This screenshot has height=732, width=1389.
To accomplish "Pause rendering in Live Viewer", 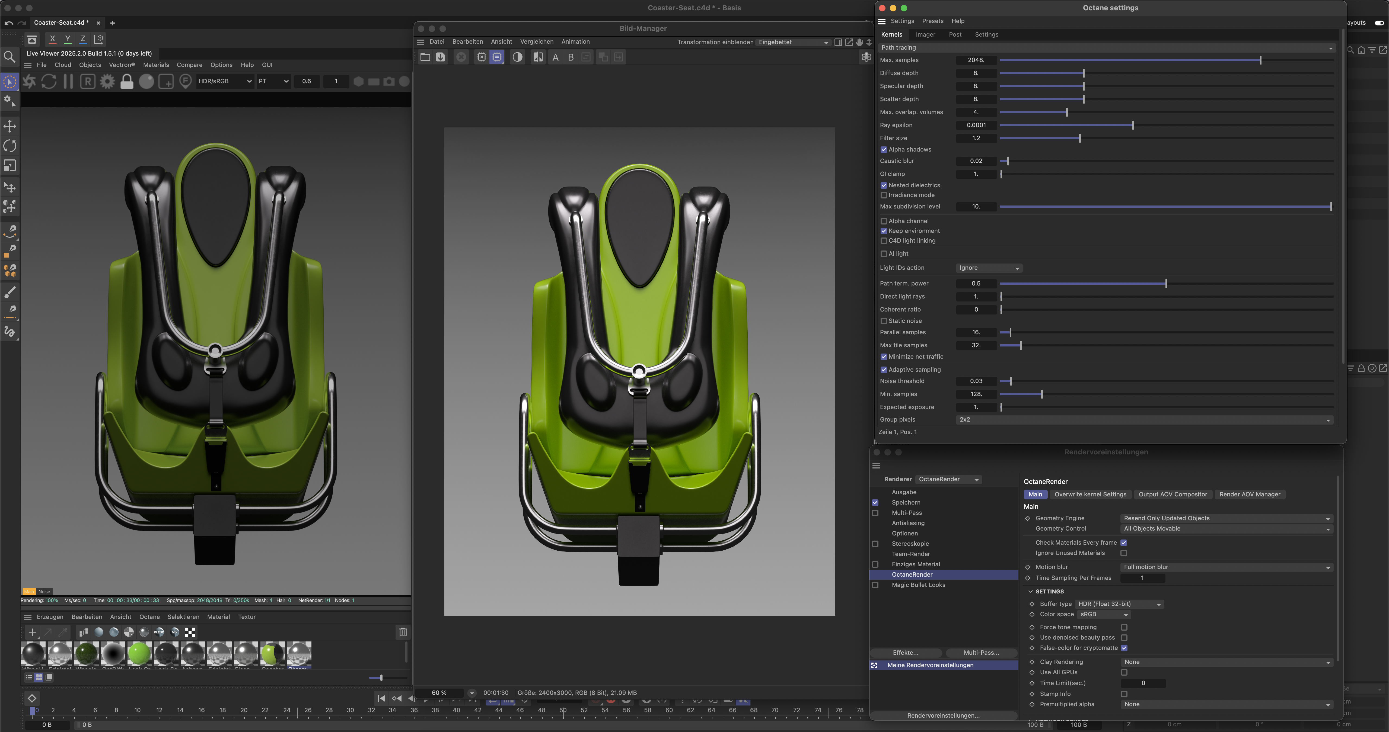I will click(68, 81).
